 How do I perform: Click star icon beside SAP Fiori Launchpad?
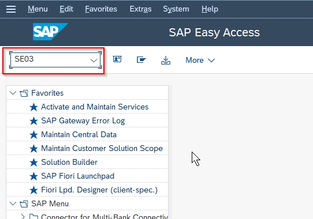point(33,176)
